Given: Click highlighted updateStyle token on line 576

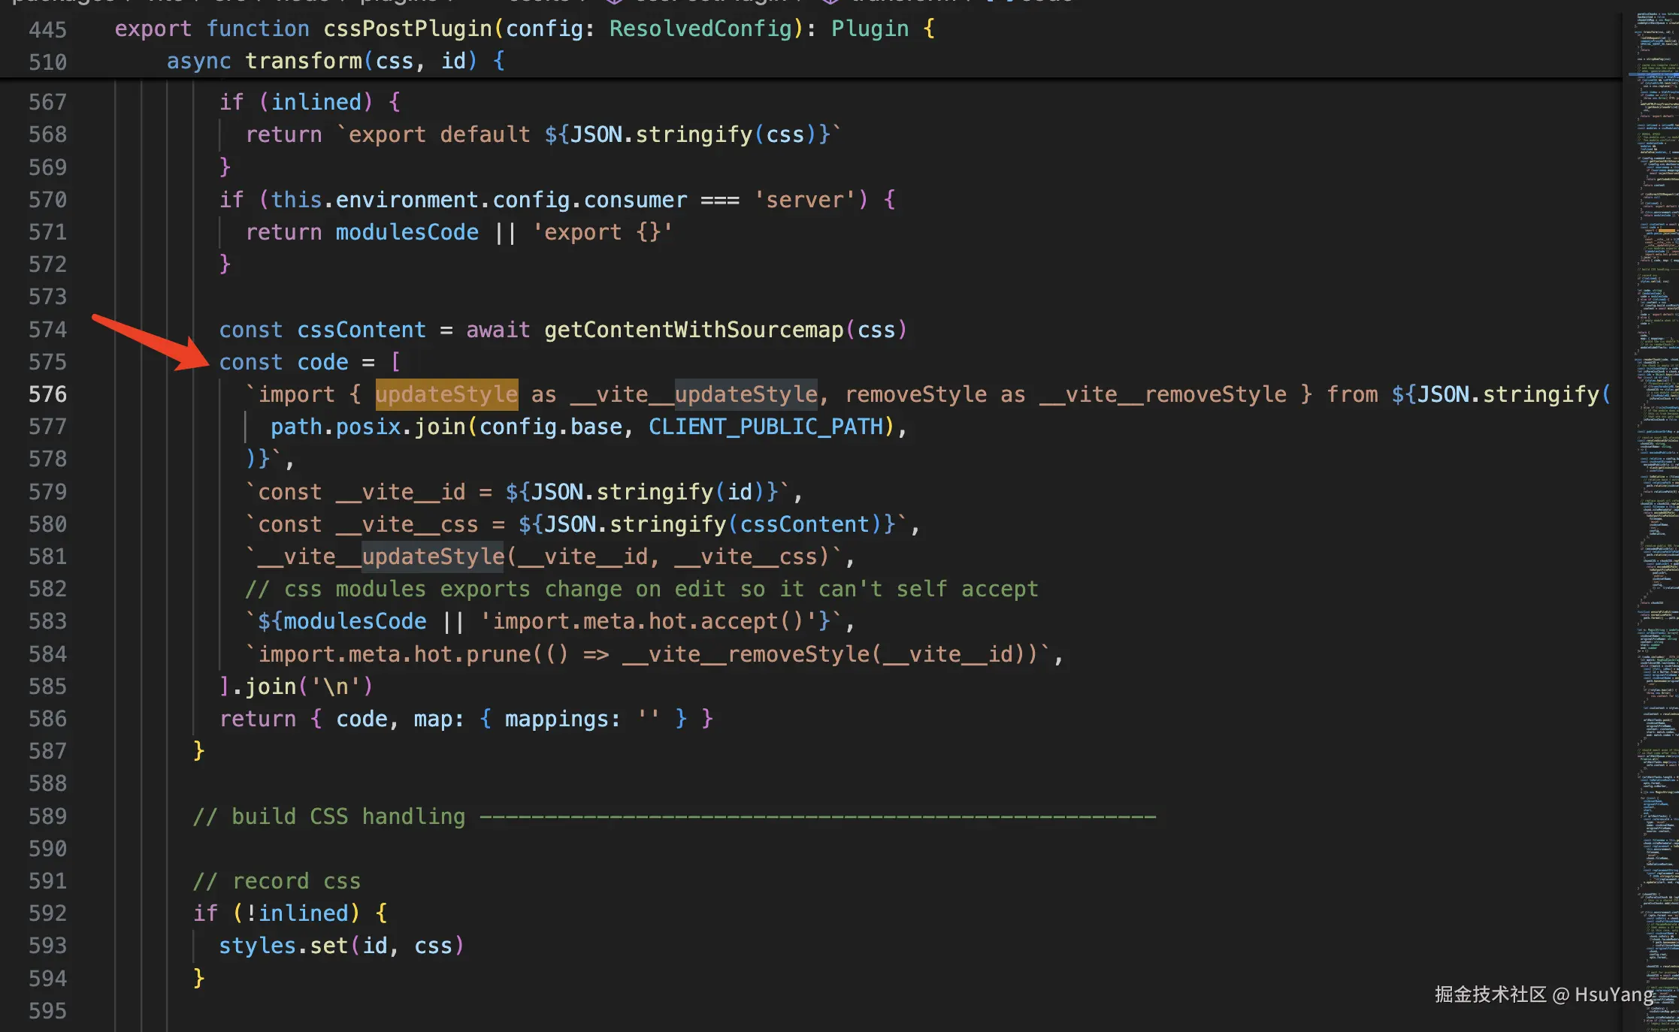Looking at the screenshot, I should point(446,394).
